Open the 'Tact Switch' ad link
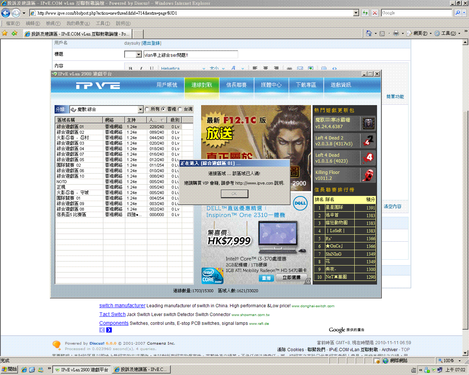The image size is (469, 375). [112, 315]
